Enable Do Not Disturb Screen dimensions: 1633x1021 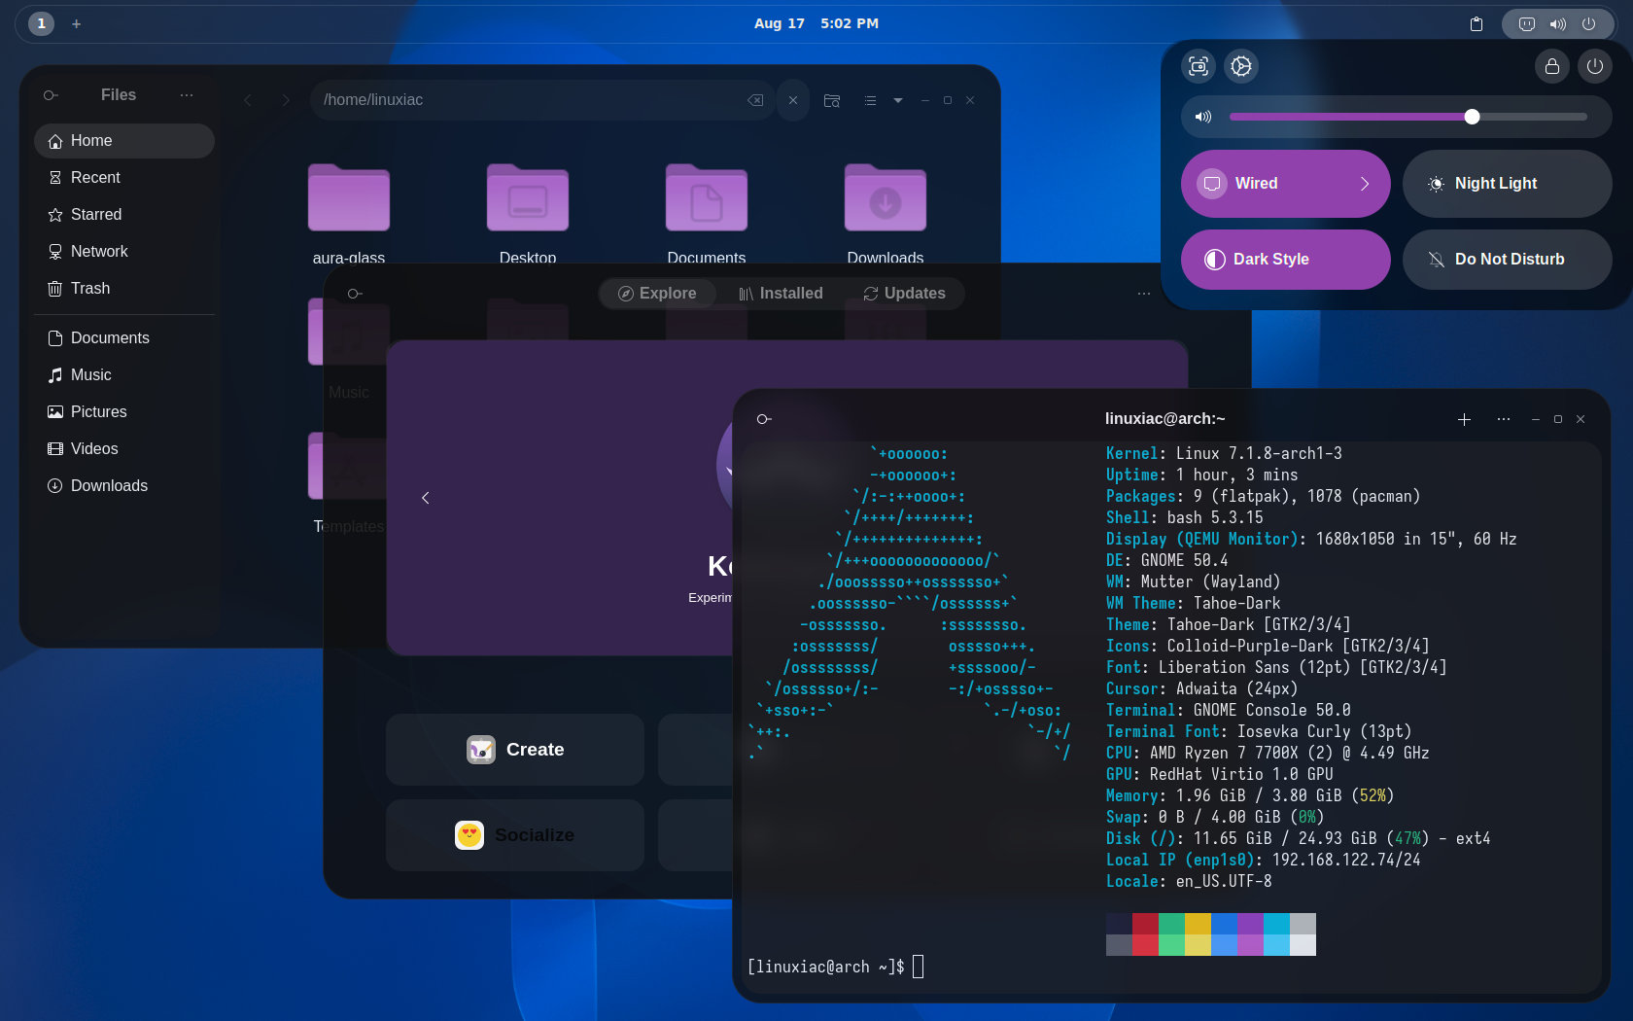(1508, 260)
